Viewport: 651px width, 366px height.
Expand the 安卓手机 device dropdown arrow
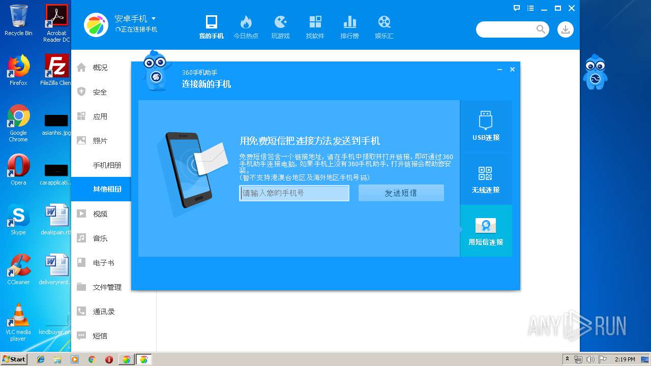(x=154, y=19)
